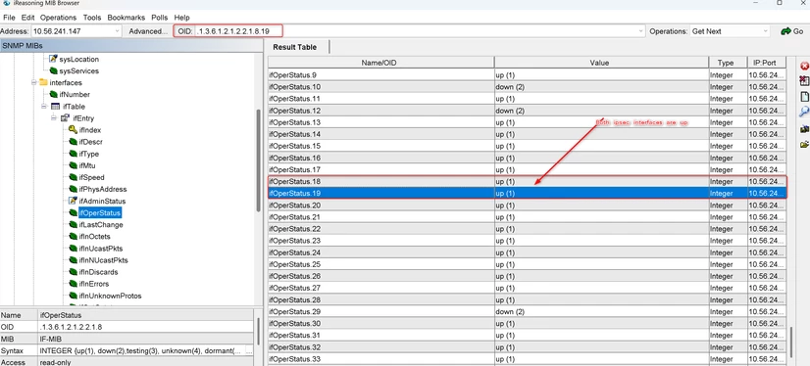
Task: Click the open folder icon in the right toolbar
Action: pyautogui.click(x=804, y=145)
